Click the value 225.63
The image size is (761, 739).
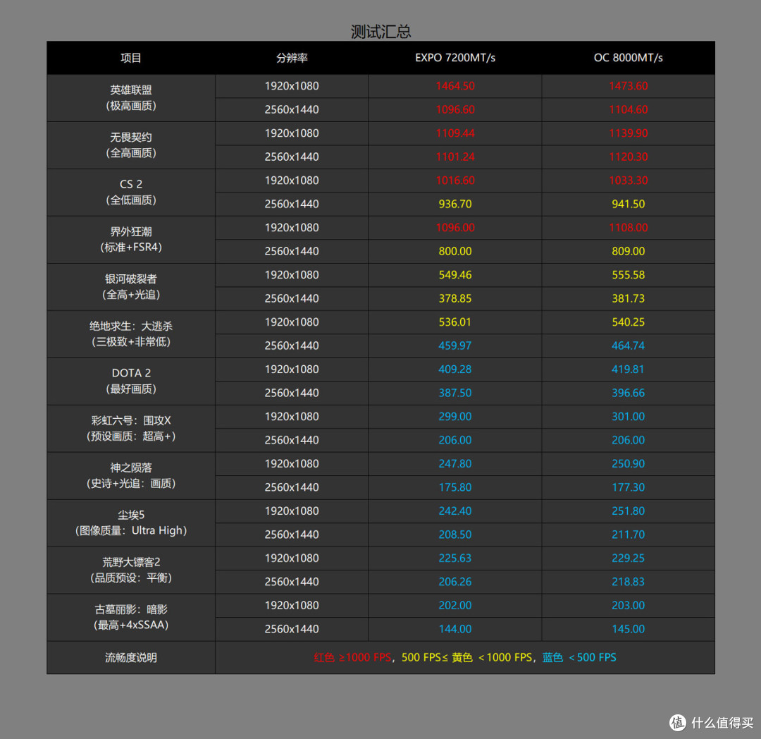454,558
